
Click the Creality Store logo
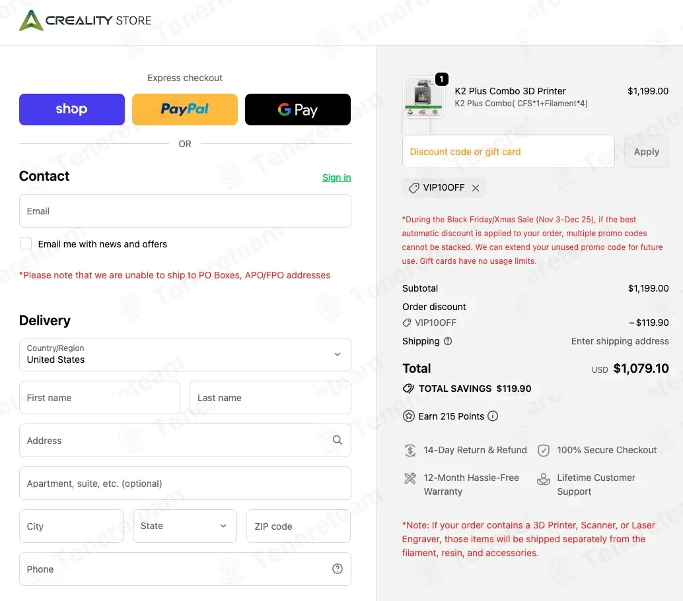click(86, 20)
